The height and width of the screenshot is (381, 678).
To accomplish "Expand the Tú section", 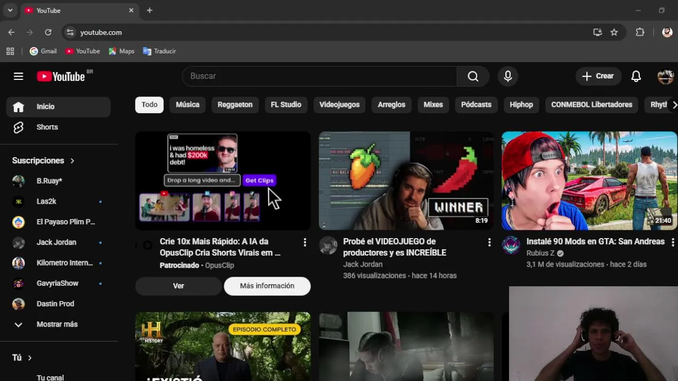I will (x=22, y=358).
